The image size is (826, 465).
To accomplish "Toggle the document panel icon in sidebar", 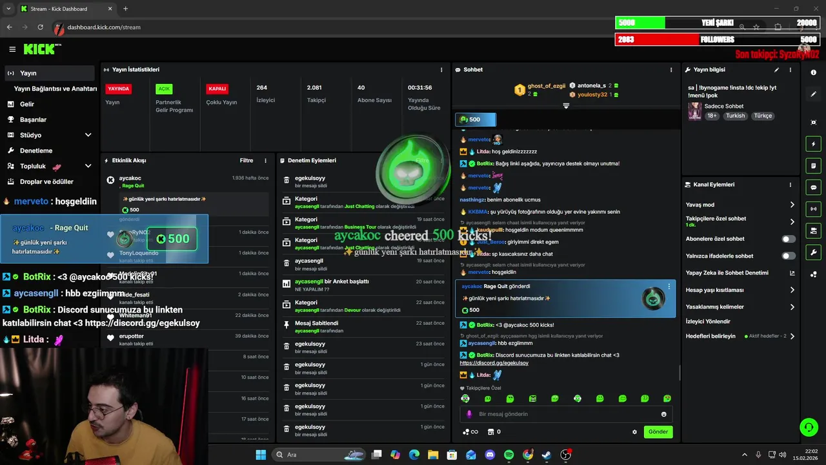I will pyautogui.click(x=813, y=166).
